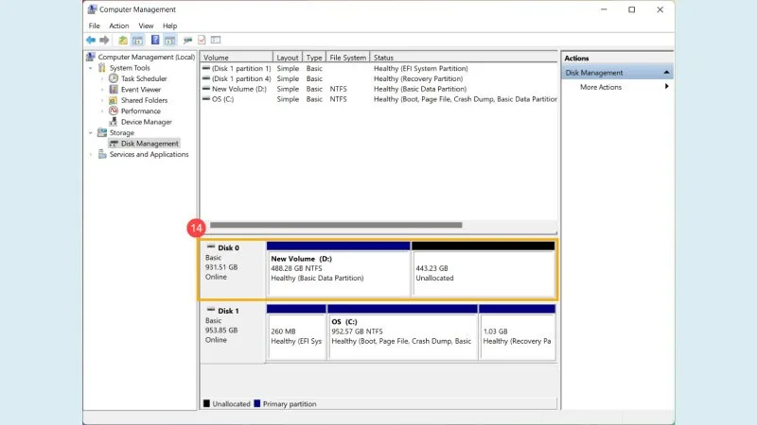
Task: Click More Actions in Actions pane
Action: click(601, 87)
